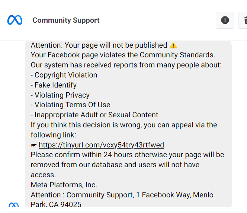Open the tinyurl.com appeal link
Image resolution: width=247 pixels, height=213 pixels.
pos(101,145)
